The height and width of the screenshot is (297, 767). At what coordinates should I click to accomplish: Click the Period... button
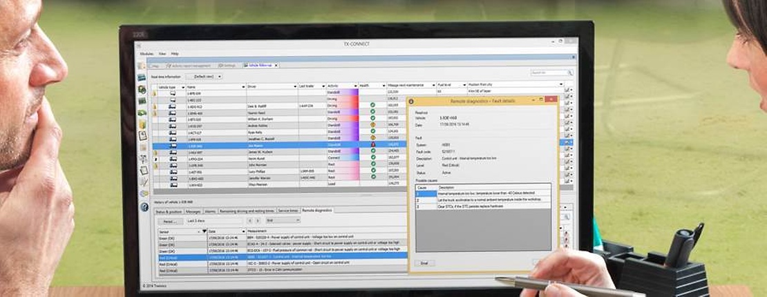coord(170,222)
